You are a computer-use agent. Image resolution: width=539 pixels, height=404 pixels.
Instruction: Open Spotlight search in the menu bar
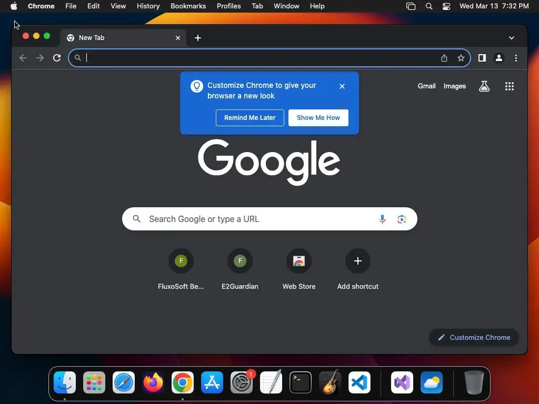[x=428, y=6]
